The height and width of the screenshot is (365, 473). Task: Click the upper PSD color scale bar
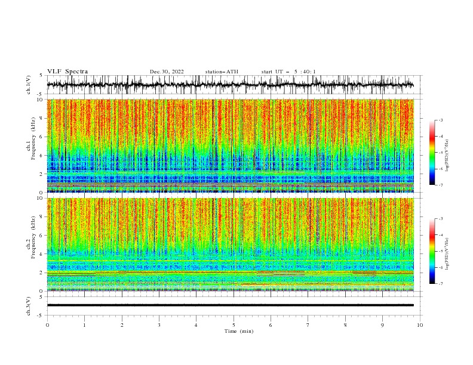click(x=432, y=153)
